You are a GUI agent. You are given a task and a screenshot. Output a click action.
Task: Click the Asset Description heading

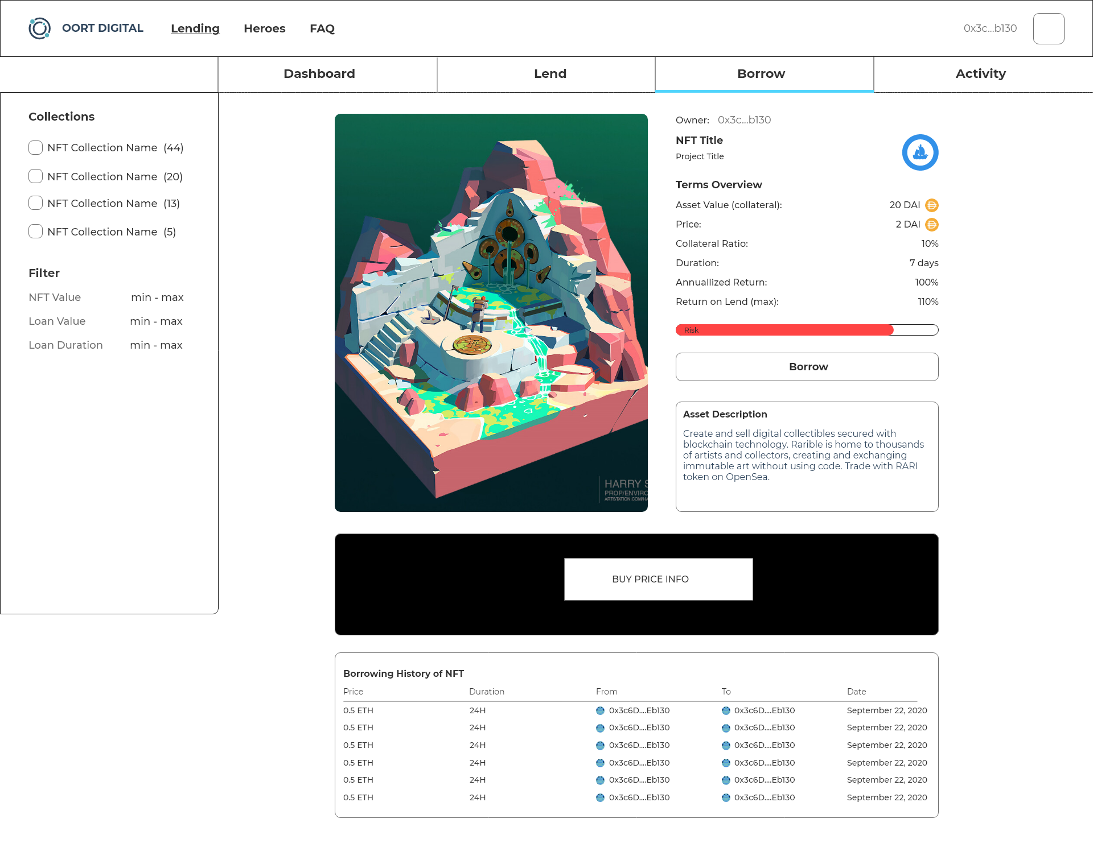(x=725, y=414)
